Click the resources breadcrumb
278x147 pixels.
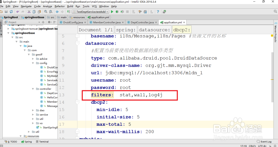pos(77,17)
